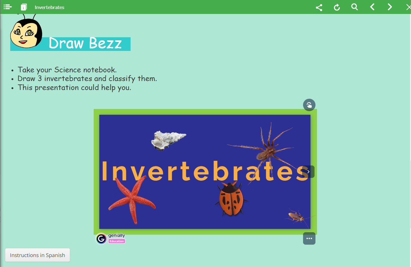The height and width of the screenshot is (267, 411).
Task: Click text 'Draw 3 invertebrates and classify them.'
Action: [87, 79]
